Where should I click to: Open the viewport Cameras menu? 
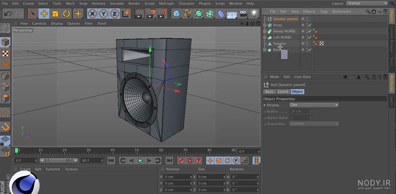tap(39, 23)
